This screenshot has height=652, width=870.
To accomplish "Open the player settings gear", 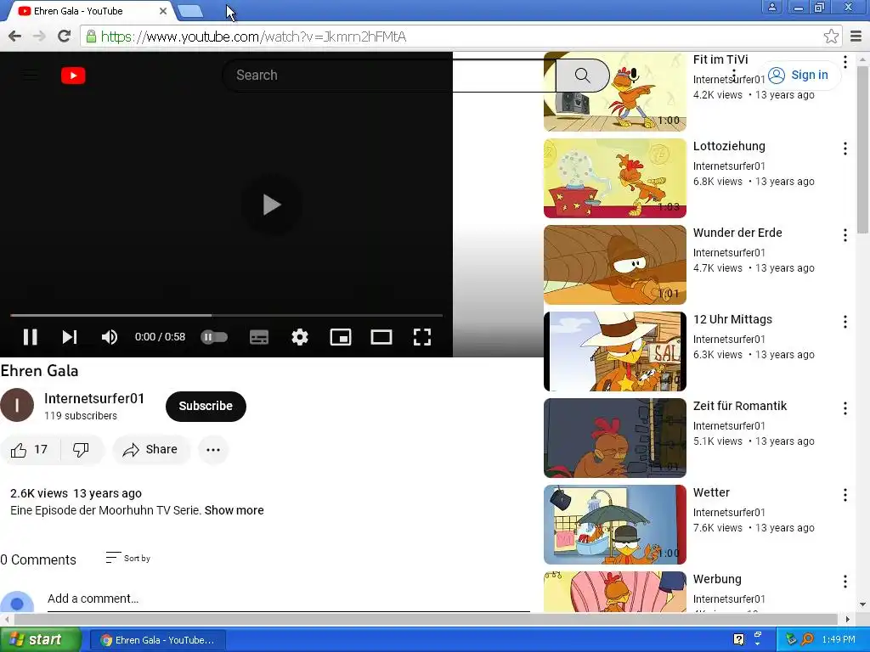I will [300, 337].
